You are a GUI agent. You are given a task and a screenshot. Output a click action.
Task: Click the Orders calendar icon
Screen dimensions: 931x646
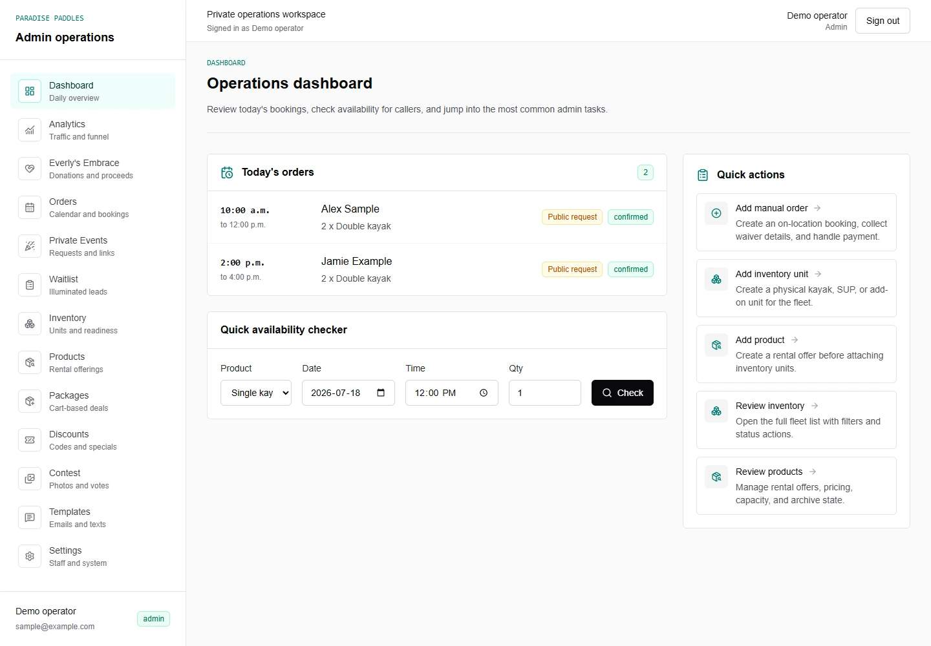point(30,207)
